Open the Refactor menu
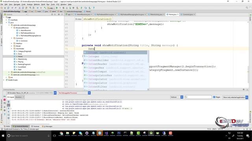The width and height of the screenshot is (252, 141). pyautogui.click(x=37, y=4)
